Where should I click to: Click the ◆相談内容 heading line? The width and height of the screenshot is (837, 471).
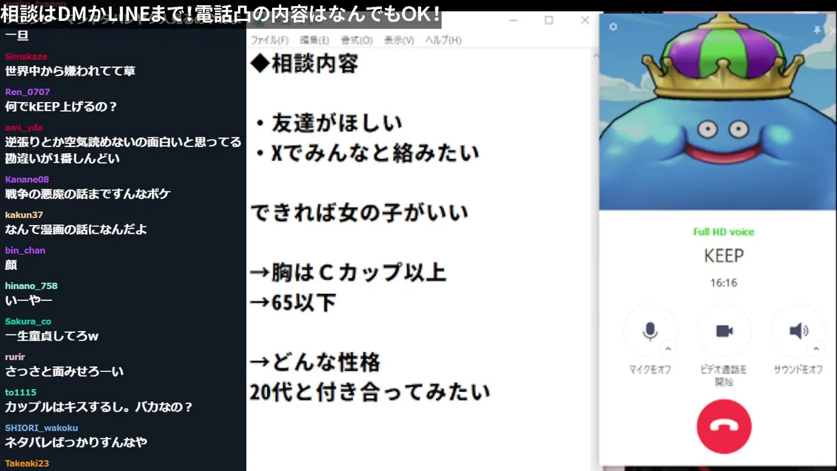[x=305, y=64]
